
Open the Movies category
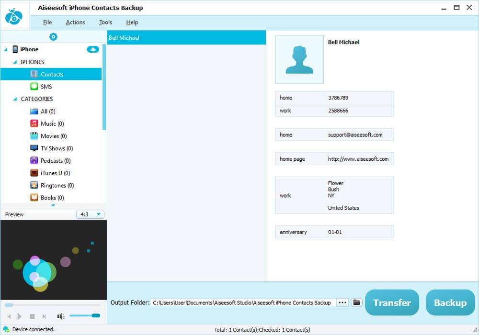coord(51,136)
